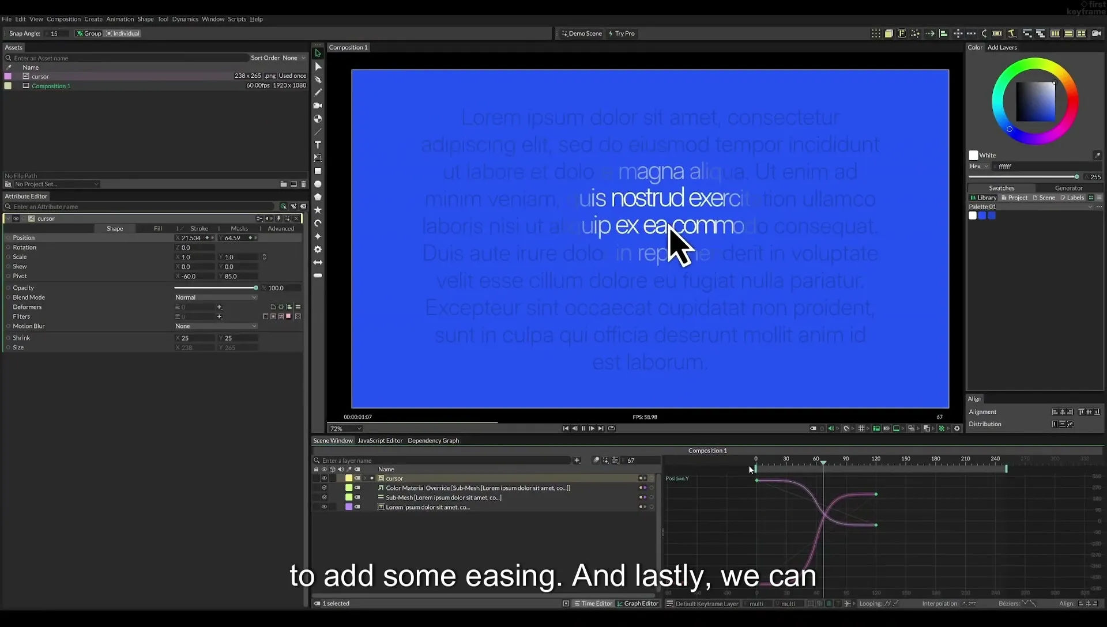Switch to the Dependency Graph tab
Screen dimensions: 1107x627
pyautogui.click(x=433, y=441)
